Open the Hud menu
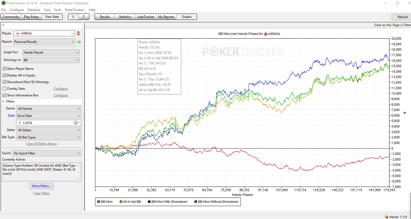 click(x=47, y=10)
